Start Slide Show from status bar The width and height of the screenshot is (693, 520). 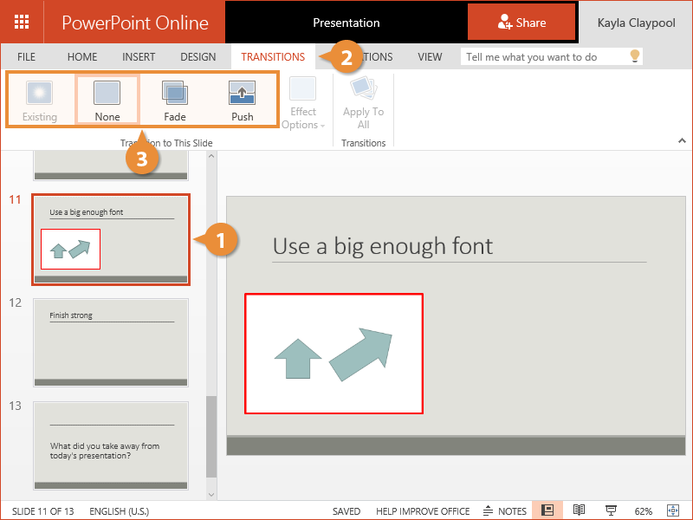pos(611,511)
